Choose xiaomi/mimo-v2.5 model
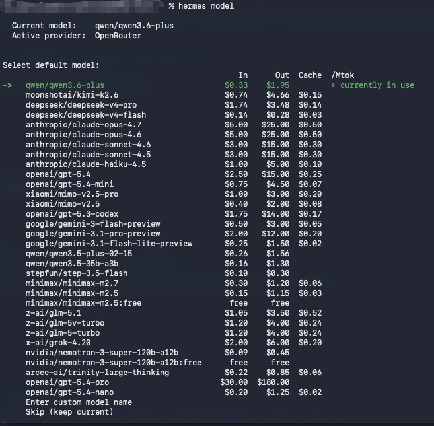Screen dimensions: 434x426 point(63,204)
